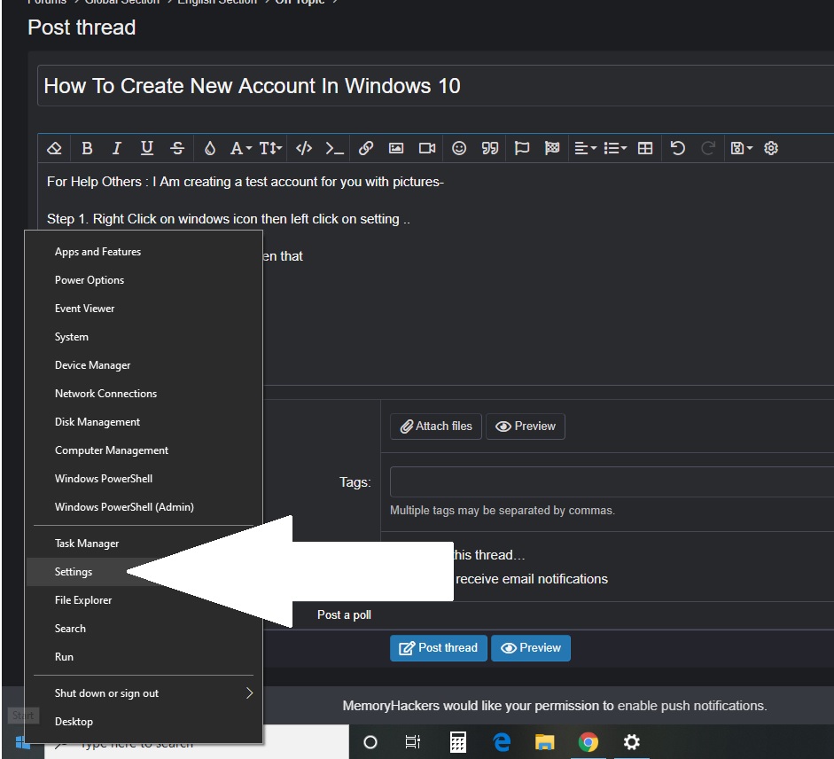Click the Preview button beside Attach files
834x759 pixels.
[x=526, y=426]
